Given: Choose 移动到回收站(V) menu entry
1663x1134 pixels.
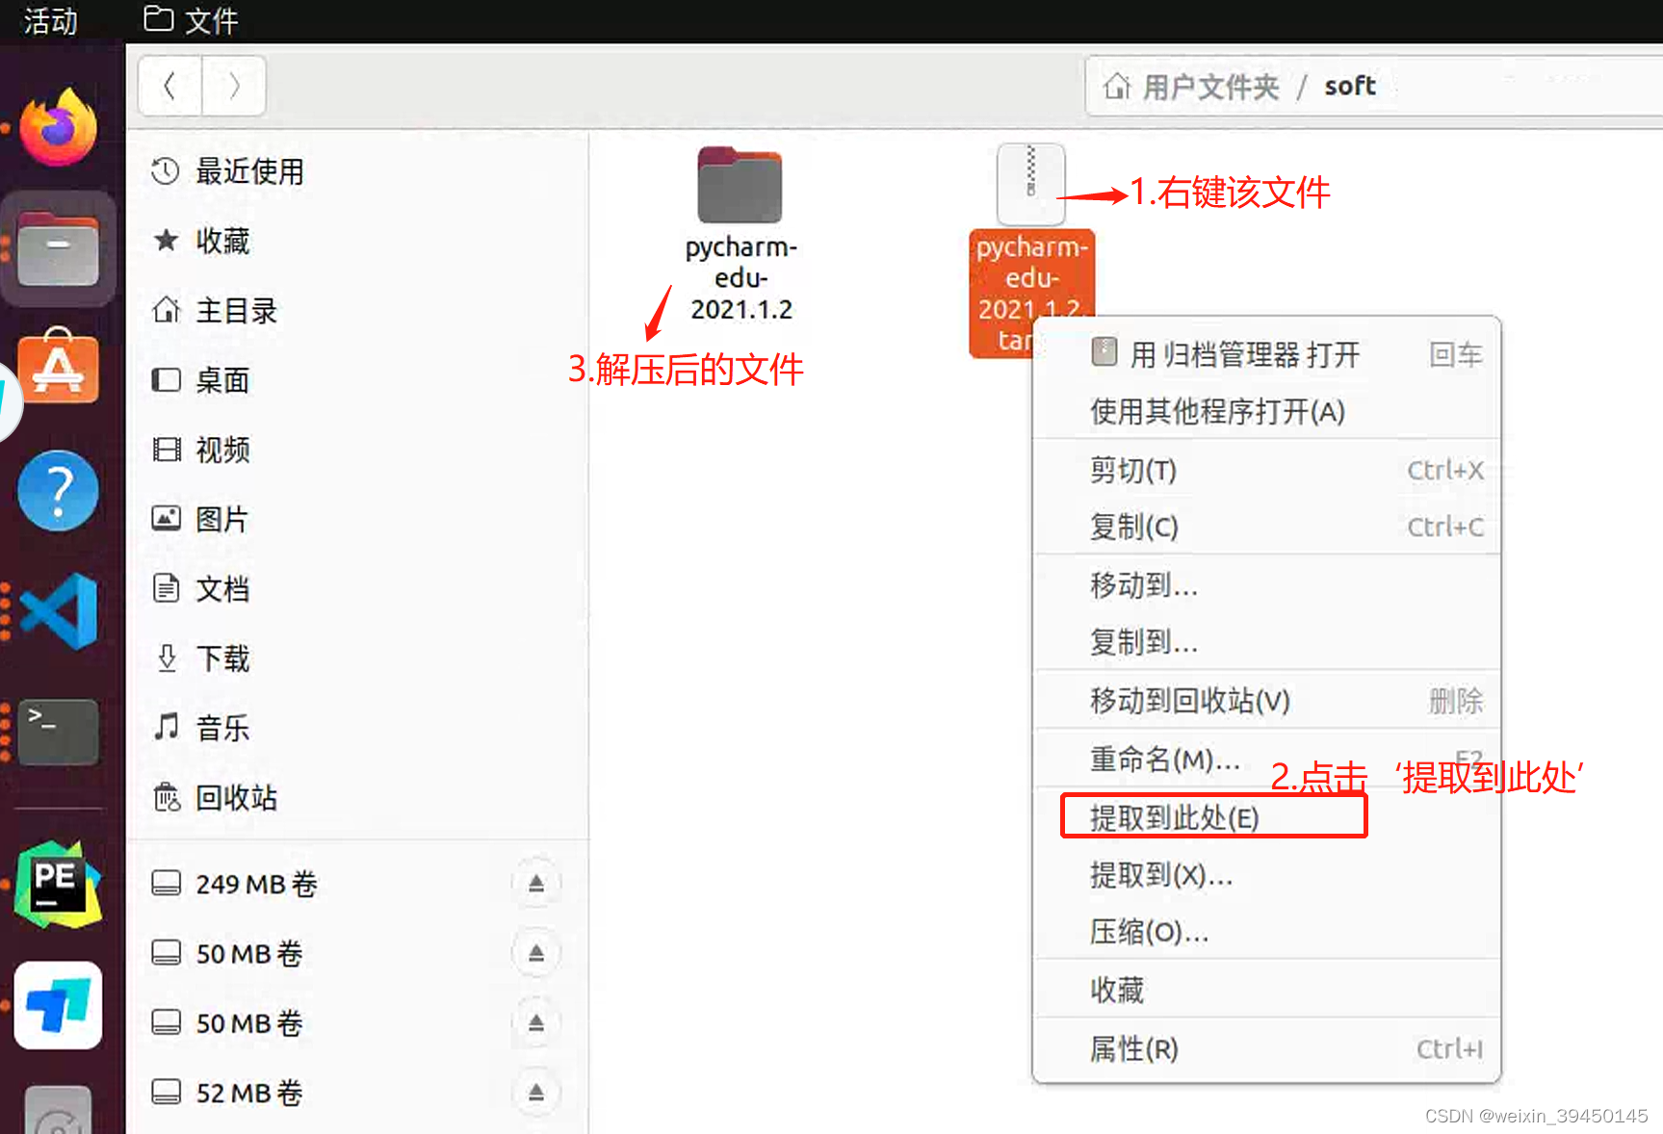Looking at the screenshot, I should tap(1266, 700).
